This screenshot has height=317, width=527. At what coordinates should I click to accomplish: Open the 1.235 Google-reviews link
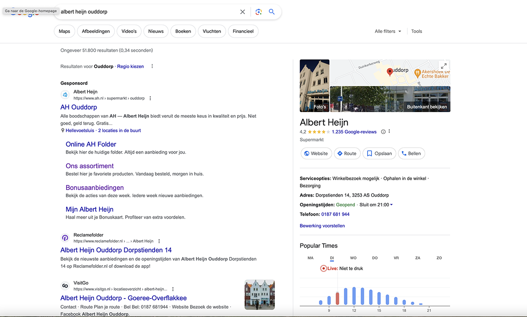click(x=354, y=132)
